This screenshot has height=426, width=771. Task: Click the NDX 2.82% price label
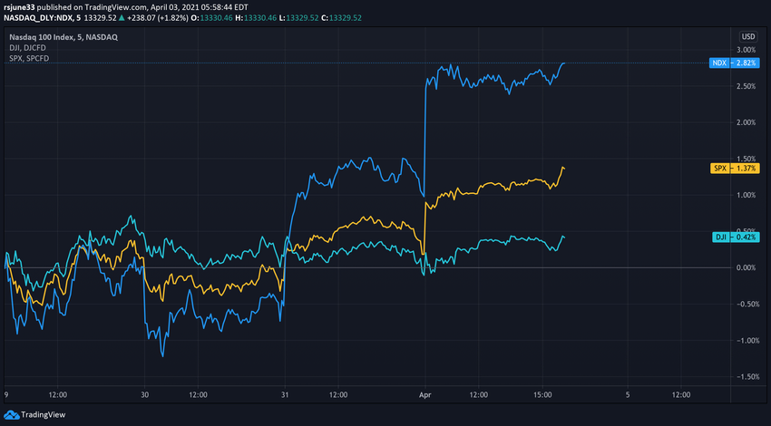[x=734, y=63]
